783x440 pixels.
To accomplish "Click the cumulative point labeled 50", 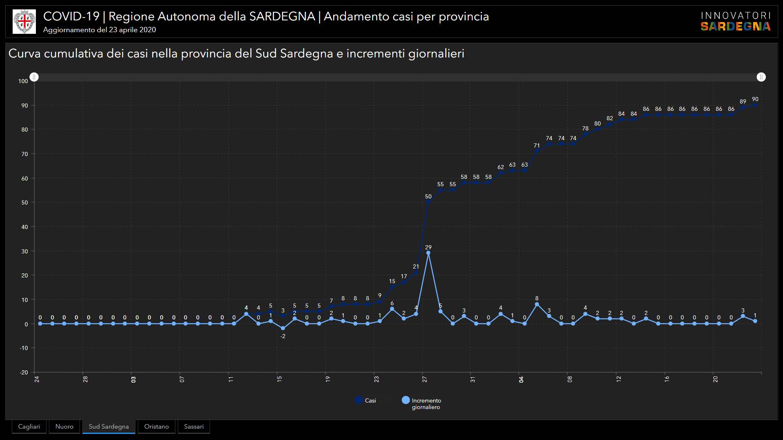I will 428,202.
